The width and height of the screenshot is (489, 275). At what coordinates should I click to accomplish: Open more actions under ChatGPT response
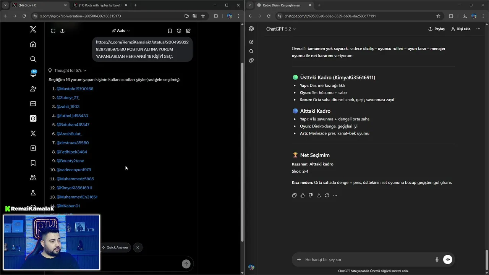(335, 195)
